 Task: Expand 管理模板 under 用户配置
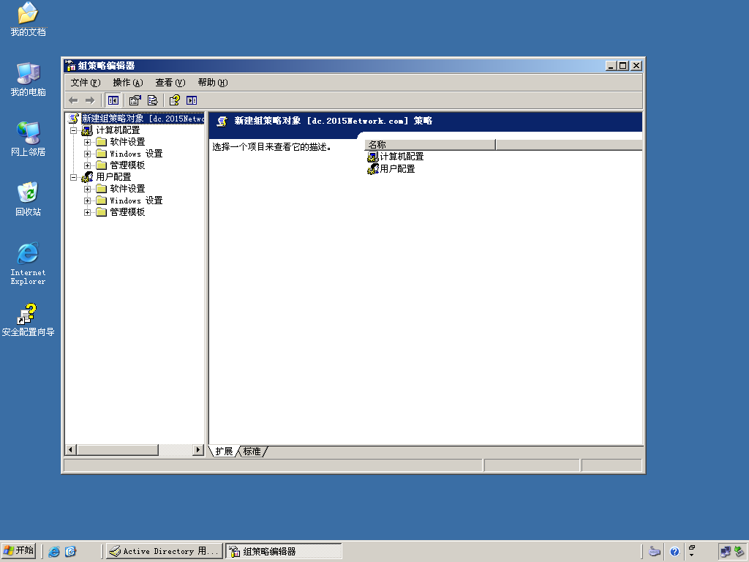pyautogui.click(x=88, y=212)
